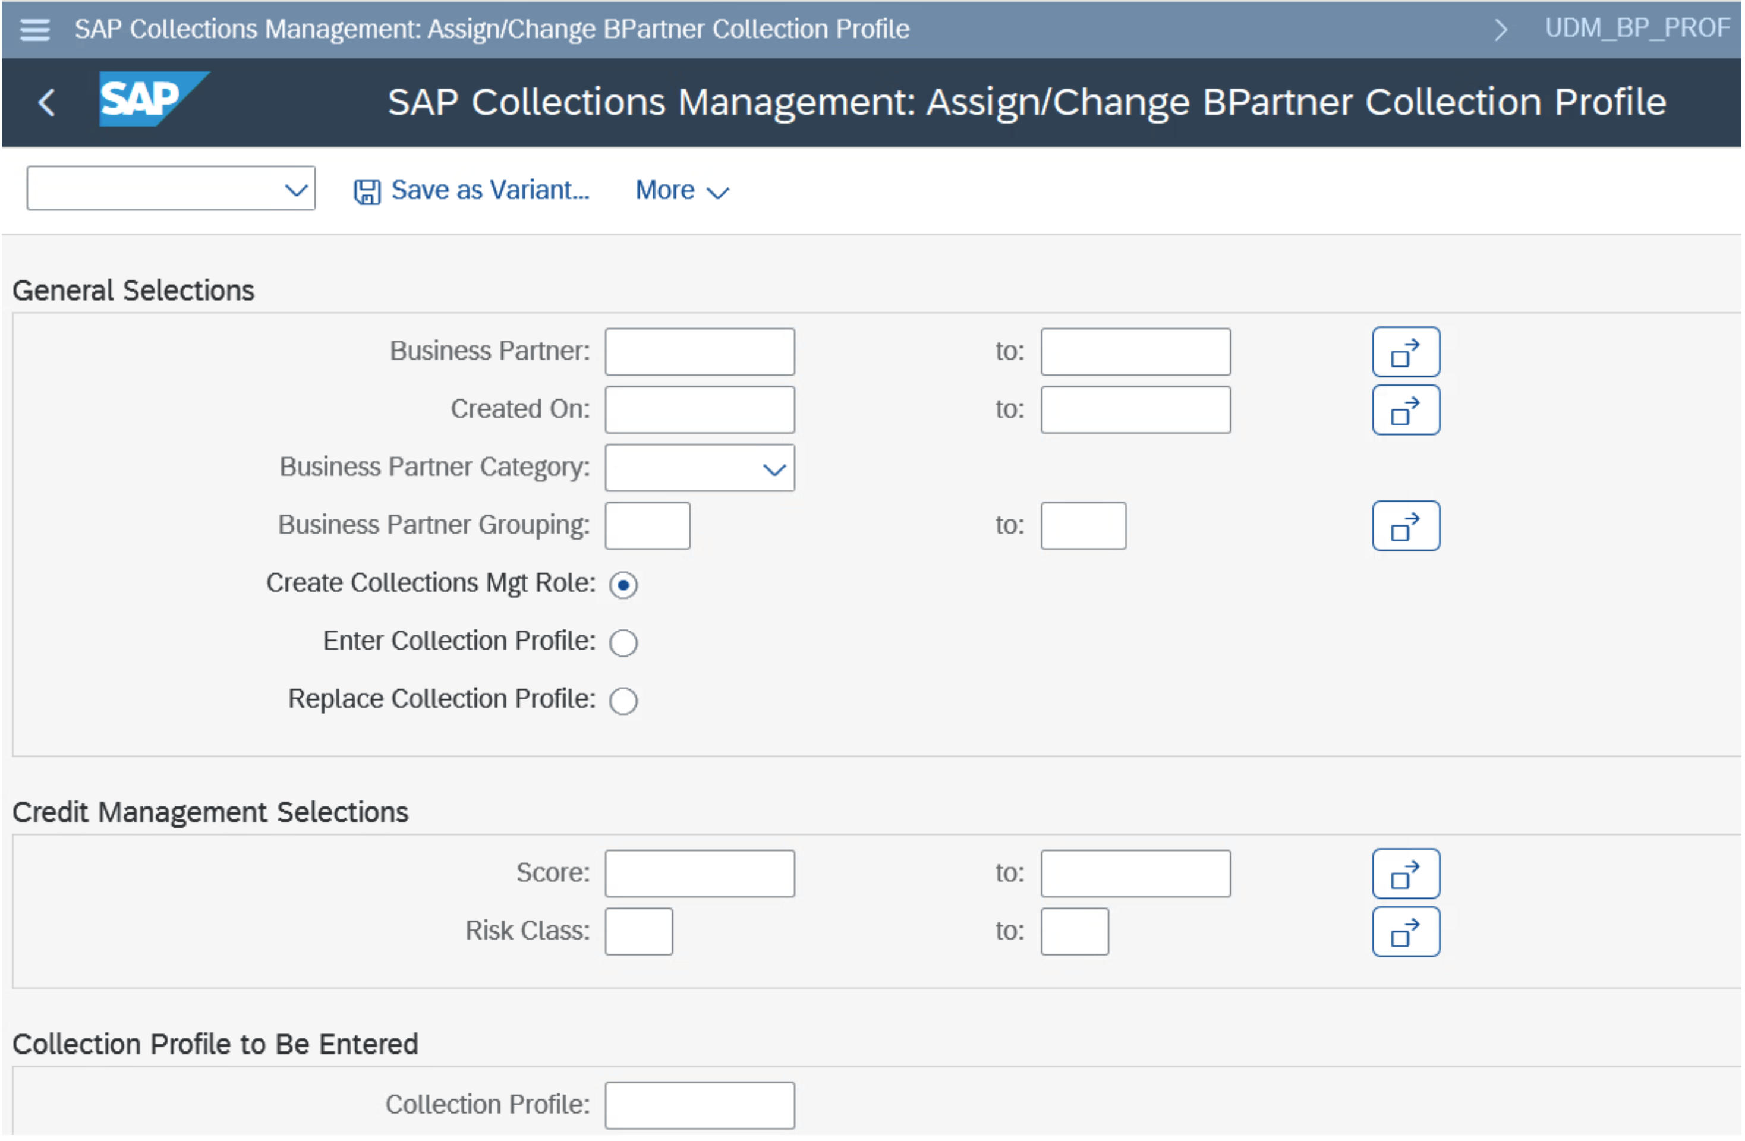Open the More menu
The width and height of the screenshot is (1745, 1141).
click(x=681, y=191)
